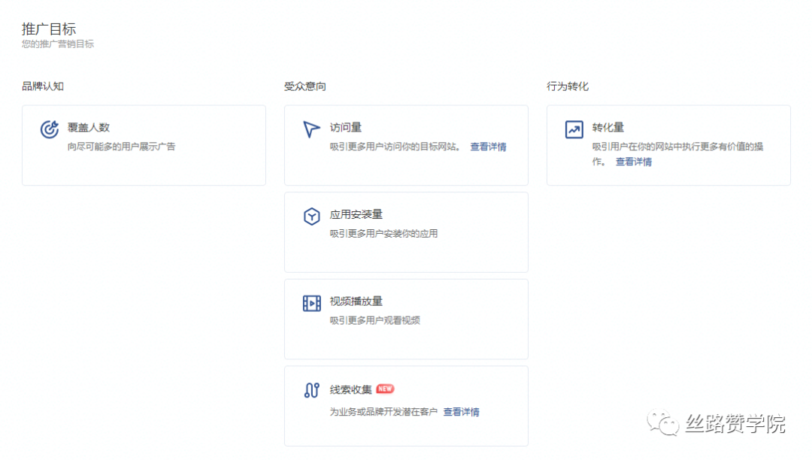Viewport: 812px width, 460px height.
Task: Select the 转化量 objective card
Action: (668, 144)
